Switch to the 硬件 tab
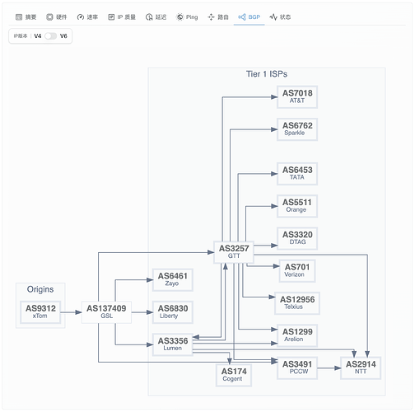Screen dimensions: 415x412 tap(57, 17)
